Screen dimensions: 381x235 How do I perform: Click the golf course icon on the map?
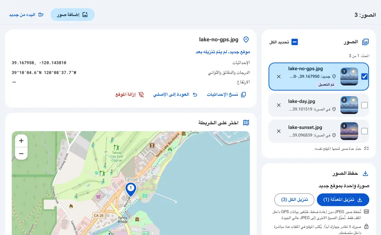[x=116, y=147]
